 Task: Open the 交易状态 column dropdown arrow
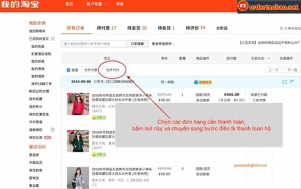(269, 58)
